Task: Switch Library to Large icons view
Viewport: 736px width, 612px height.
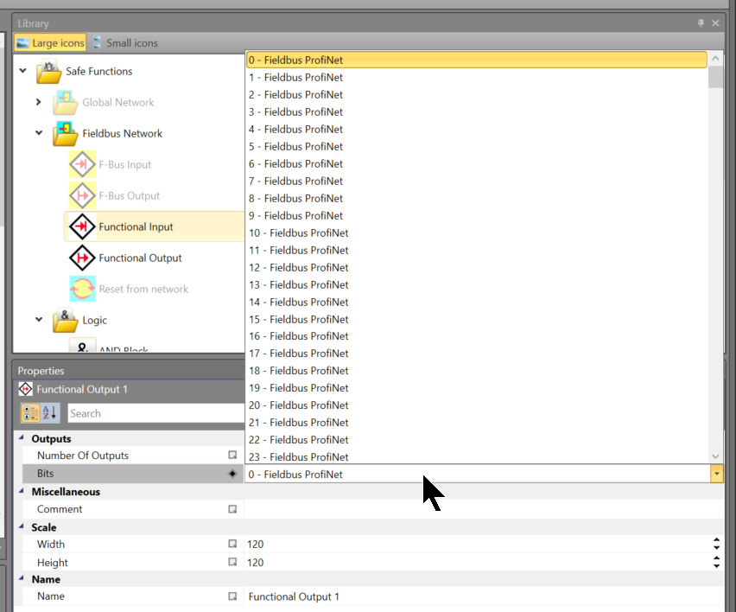Action: coord(50,42)
